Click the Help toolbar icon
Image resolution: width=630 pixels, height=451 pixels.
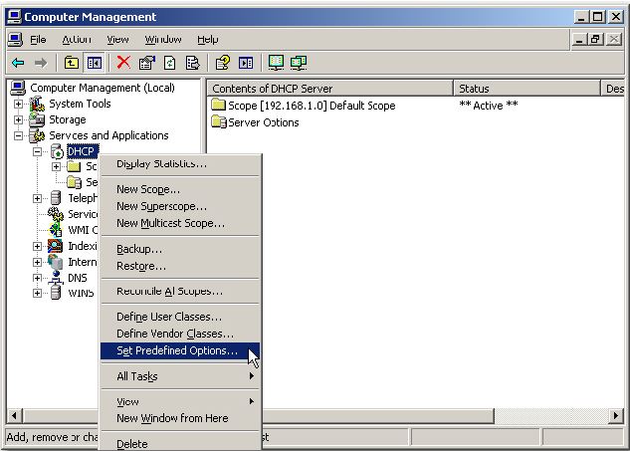pos(223,63)
